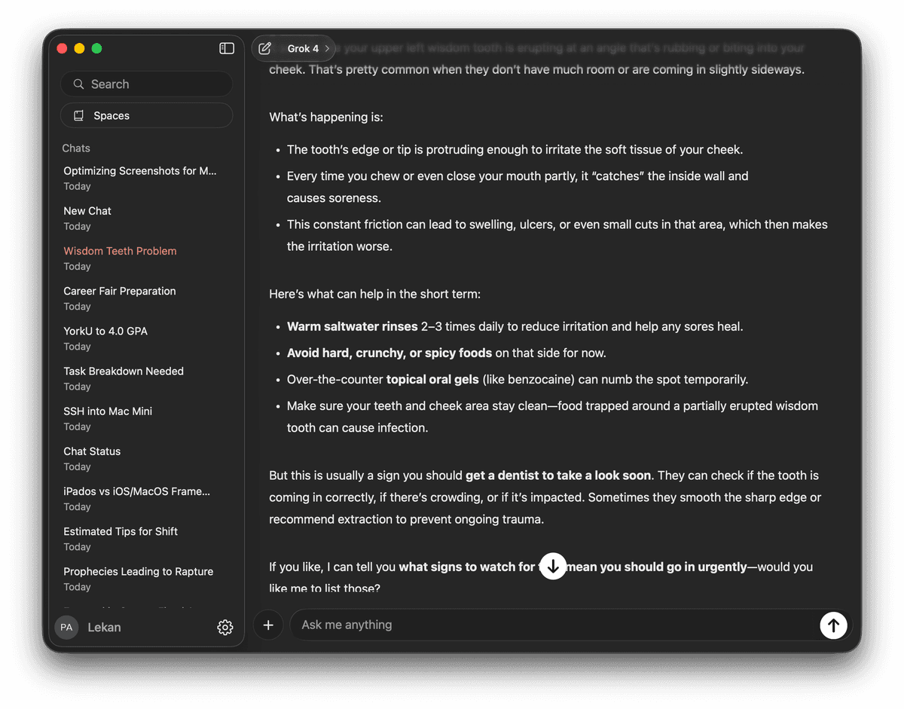Click the text "What's happening is:"
Viewport: 904px width, 709px height.
[x=326, y=118]
